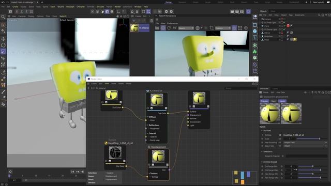Click the Preview tab button in Attributes

(x=264, y=101)
